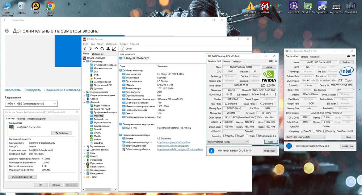The image size is (362, 195).
Task: Open the cpuz 1.92.2 desktop shortcut
Action: tap(294, 7)
